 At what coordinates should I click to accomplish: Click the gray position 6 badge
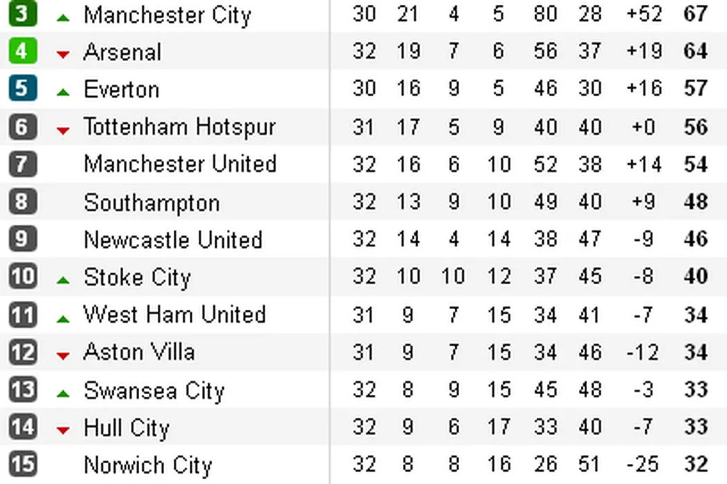pyautogui.click(x=22, y=127)
